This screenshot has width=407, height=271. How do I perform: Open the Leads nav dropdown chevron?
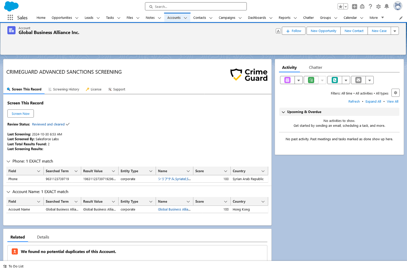coord(98,18)
